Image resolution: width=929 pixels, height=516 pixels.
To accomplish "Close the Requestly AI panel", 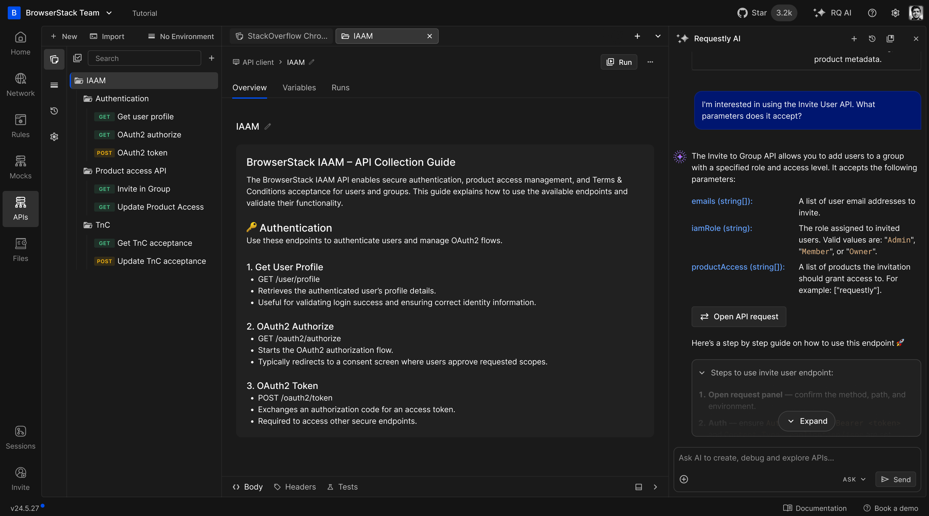I will coord(916,39).
